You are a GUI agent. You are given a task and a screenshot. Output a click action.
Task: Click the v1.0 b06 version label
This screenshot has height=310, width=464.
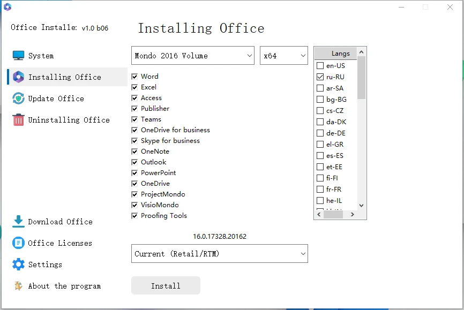pos(95,28)
